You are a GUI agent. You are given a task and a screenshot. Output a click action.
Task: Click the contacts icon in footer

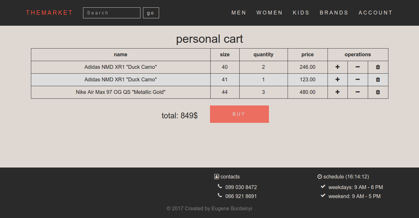[x=217, y=177]
